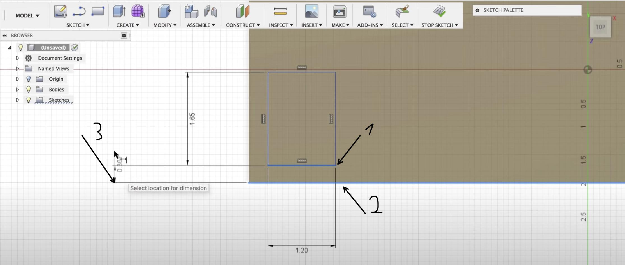Screen dimensions: 625x265
Task: Click the Select tool icon
Action: pos(402,11)
